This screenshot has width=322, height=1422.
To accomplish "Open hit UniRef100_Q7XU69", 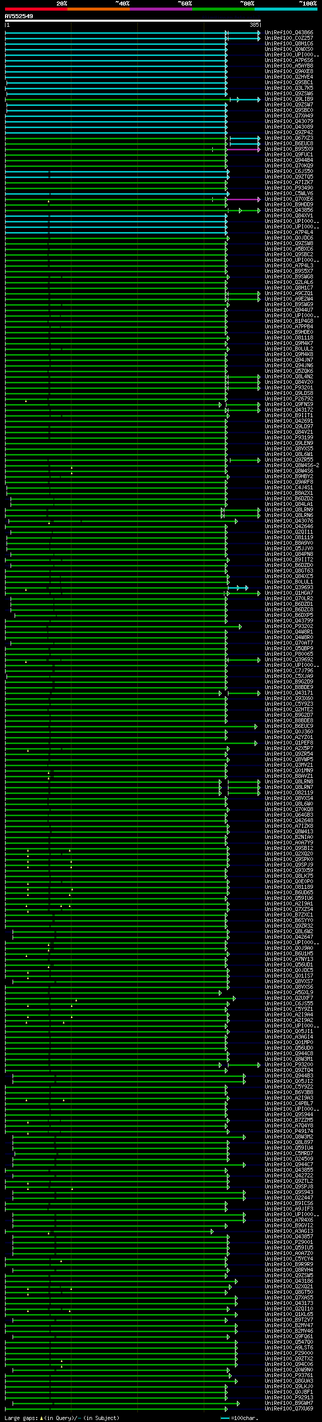I will tap(289, 1409).
